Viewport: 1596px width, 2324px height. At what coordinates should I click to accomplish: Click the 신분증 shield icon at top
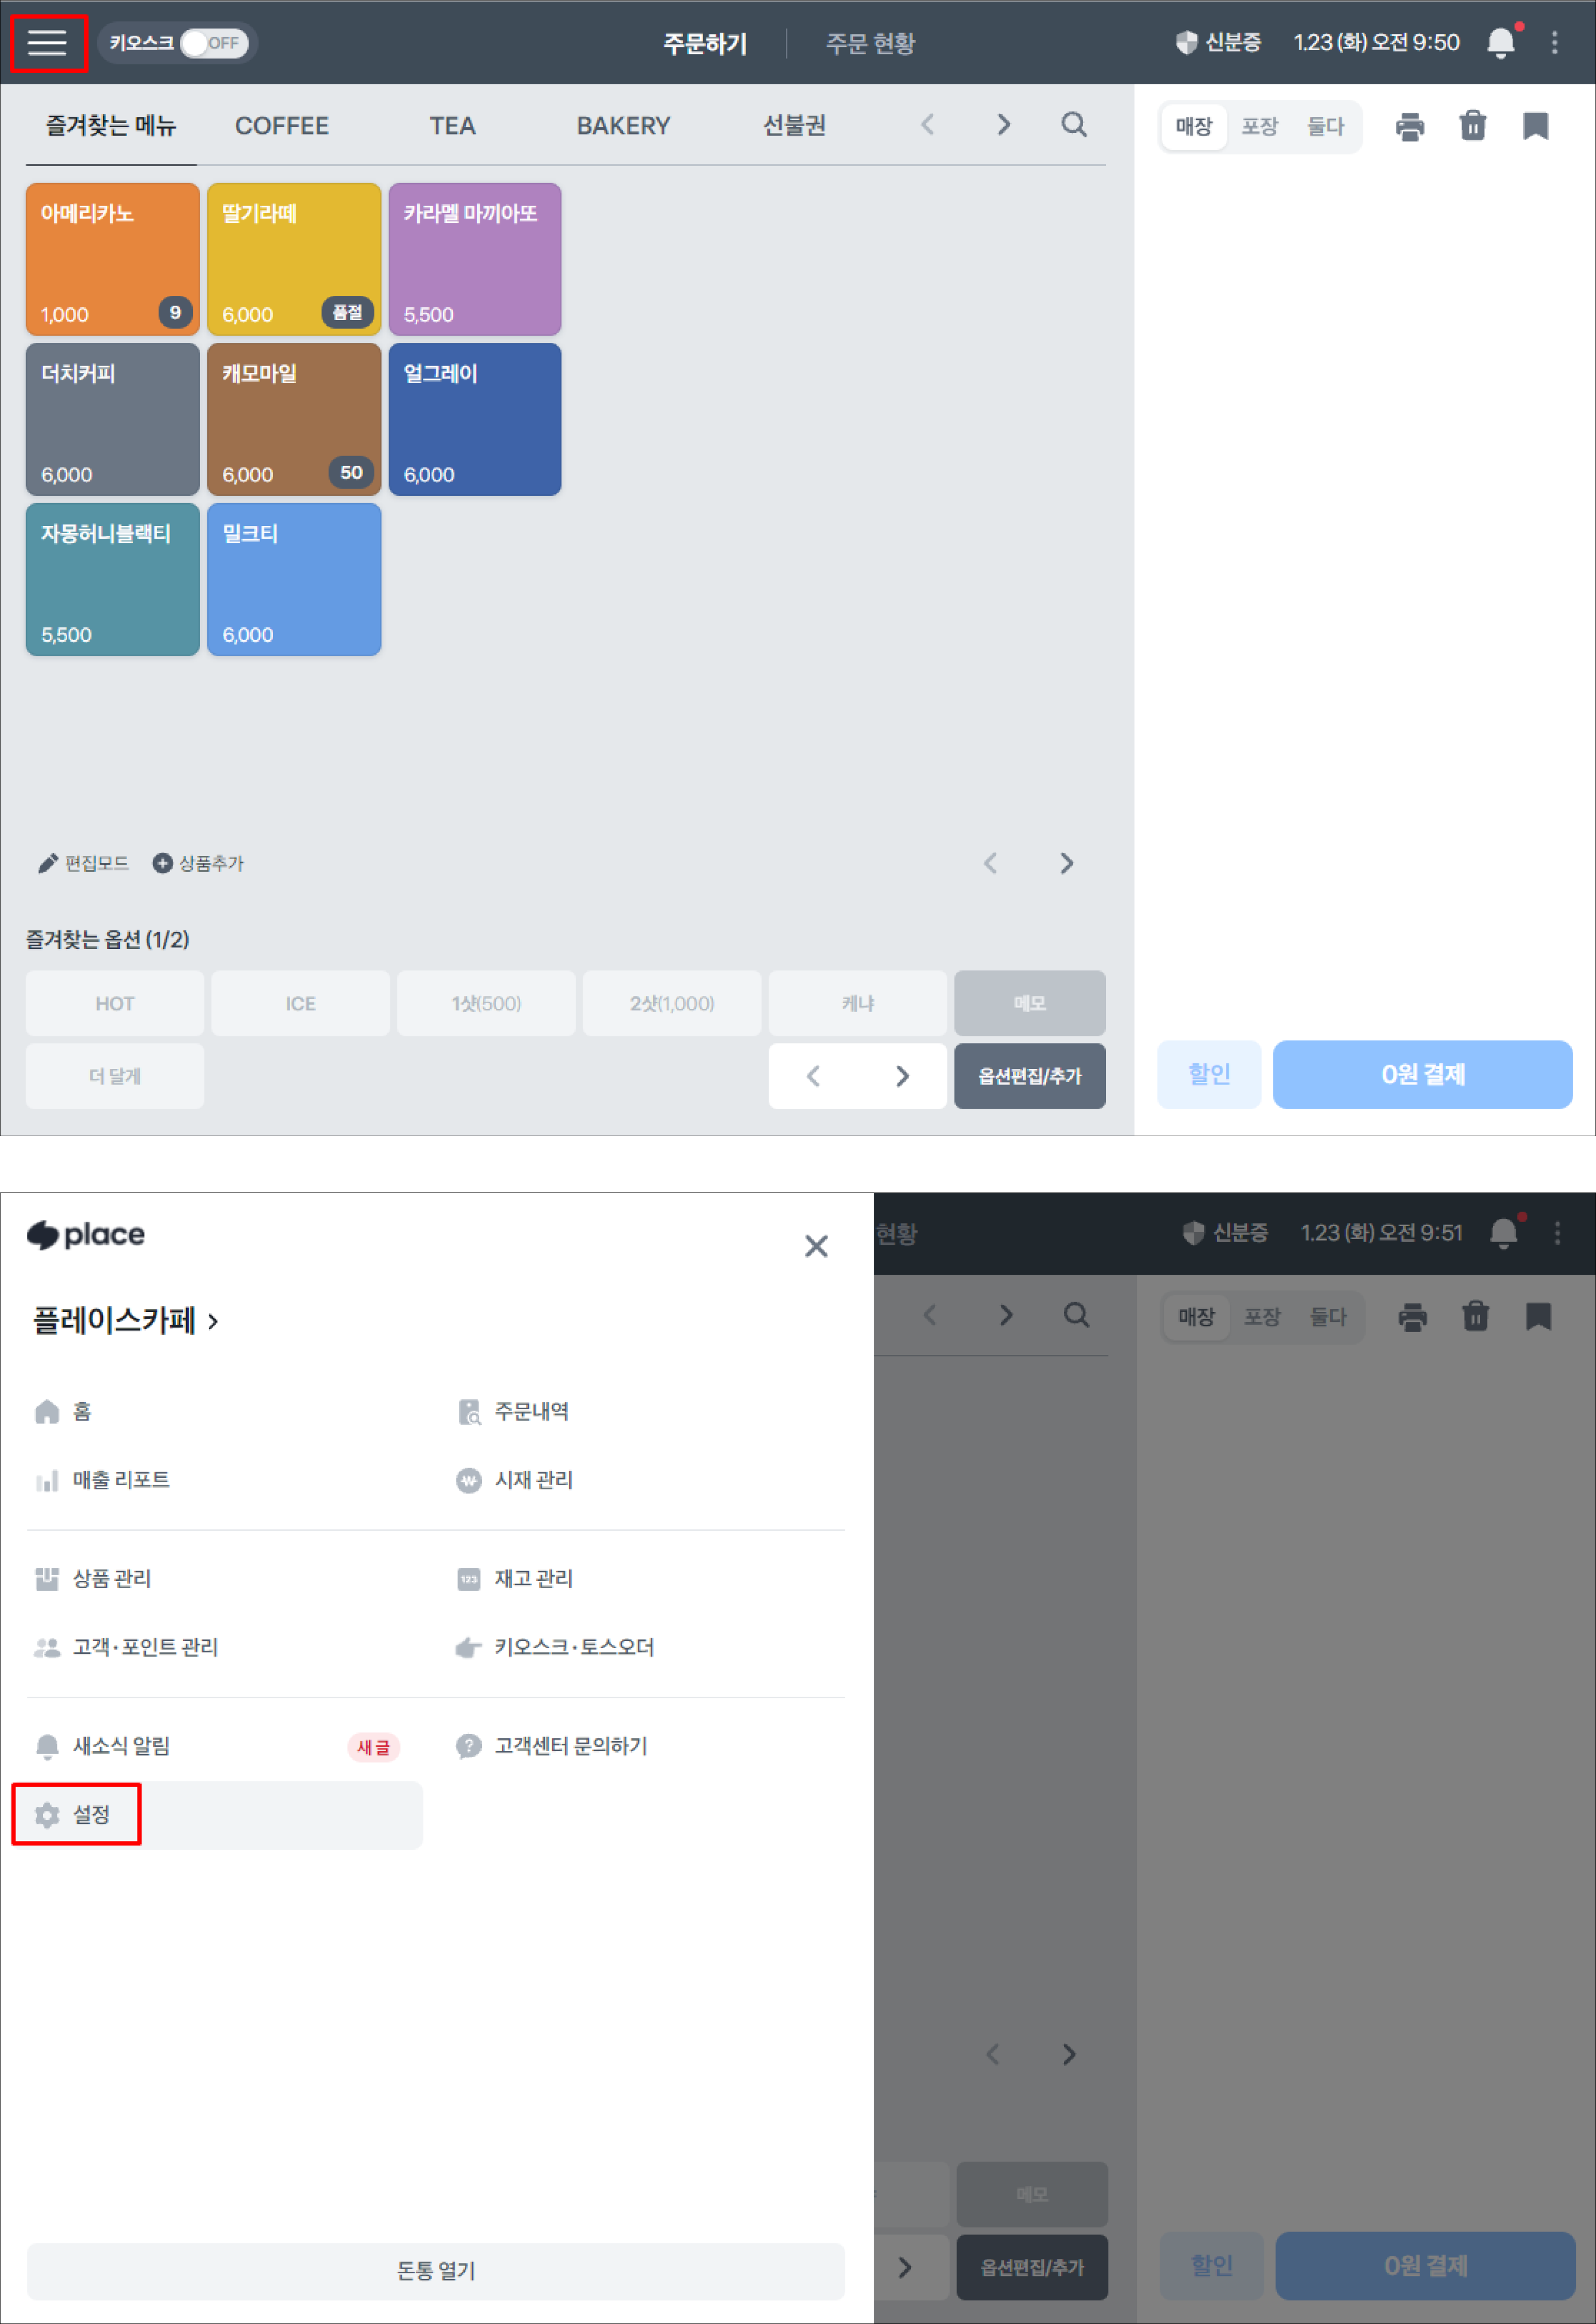click(x=1186, y=42)
